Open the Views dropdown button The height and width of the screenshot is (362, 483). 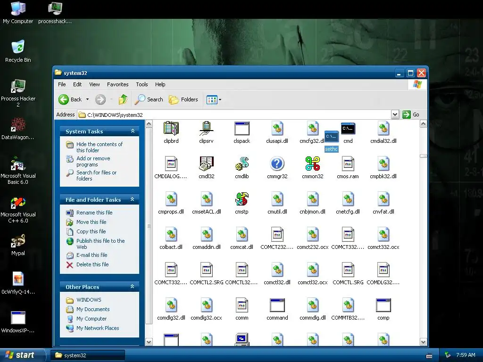coord(214,99)
